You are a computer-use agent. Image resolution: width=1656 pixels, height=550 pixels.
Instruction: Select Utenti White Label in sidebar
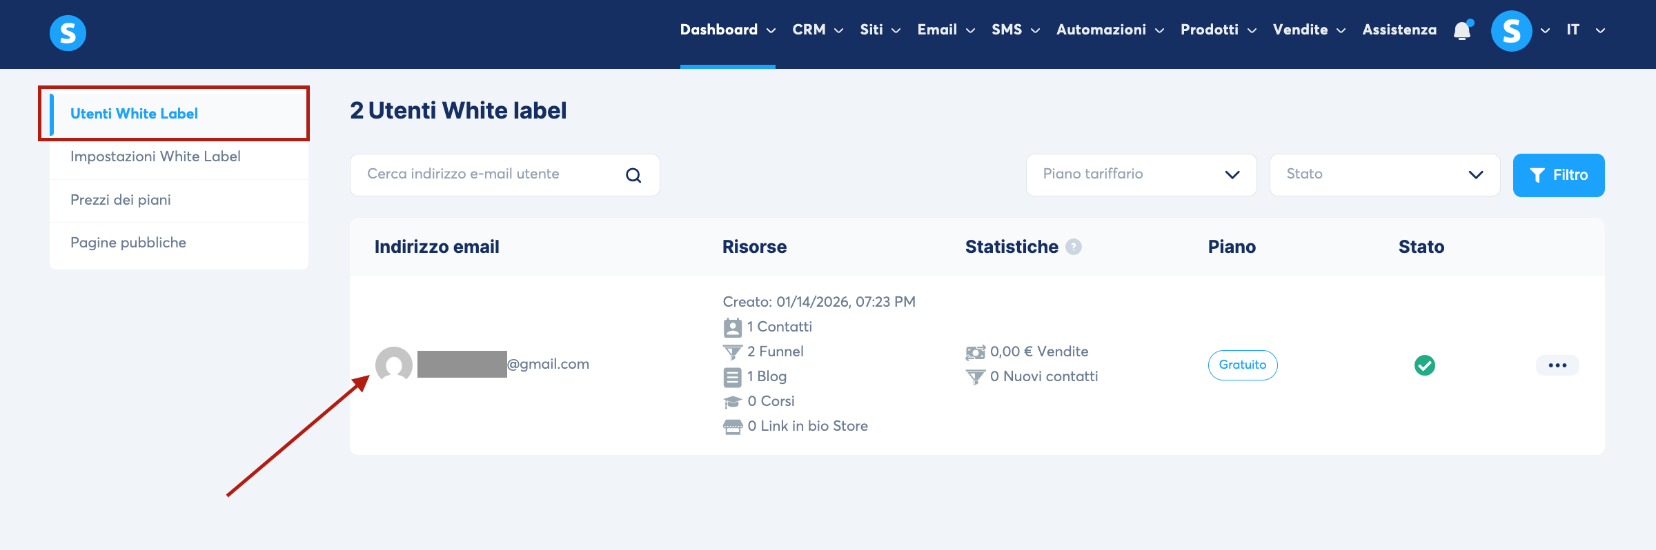pos(179,114)
